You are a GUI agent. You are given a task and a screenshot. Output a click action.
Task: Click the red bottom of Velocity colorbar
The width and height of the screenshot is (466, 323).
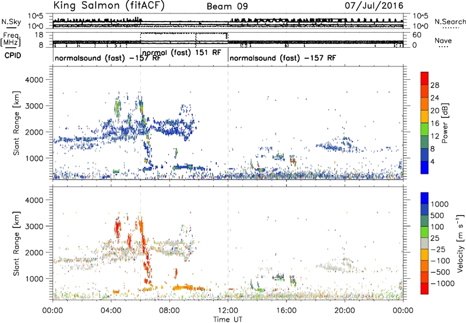point(425,289)
